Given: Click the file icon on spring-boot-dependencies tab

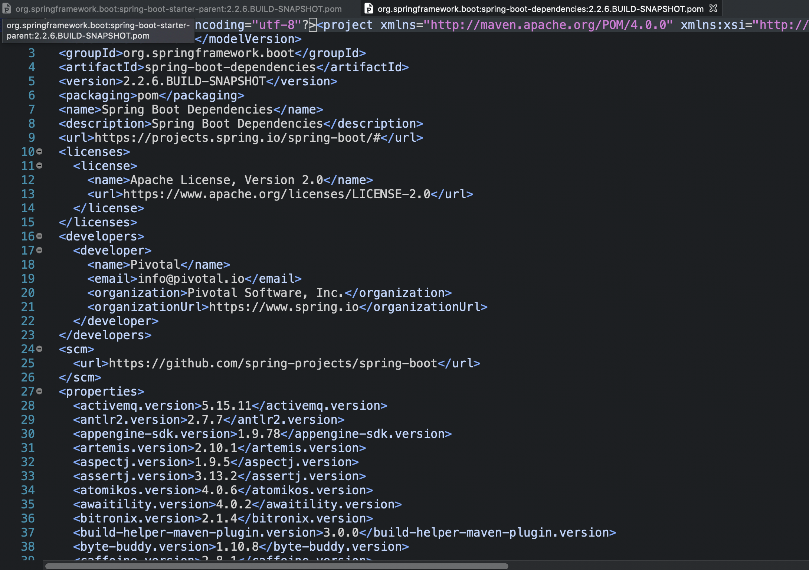Looking at the screenshot, I should point(369,8).
